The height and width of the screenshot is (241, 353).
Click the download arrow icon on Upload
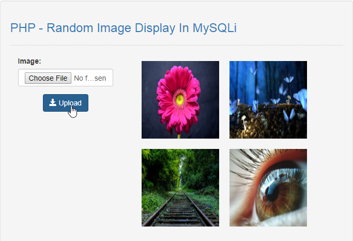pyautogui.click(x=52, y=102)
